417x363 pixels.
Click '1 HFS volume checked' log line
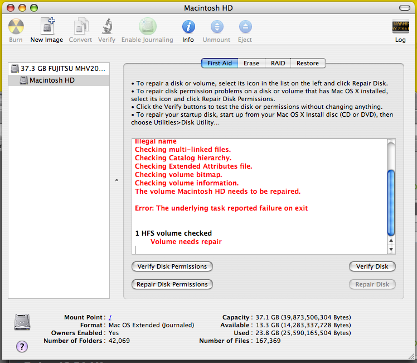tap(173, 233)
